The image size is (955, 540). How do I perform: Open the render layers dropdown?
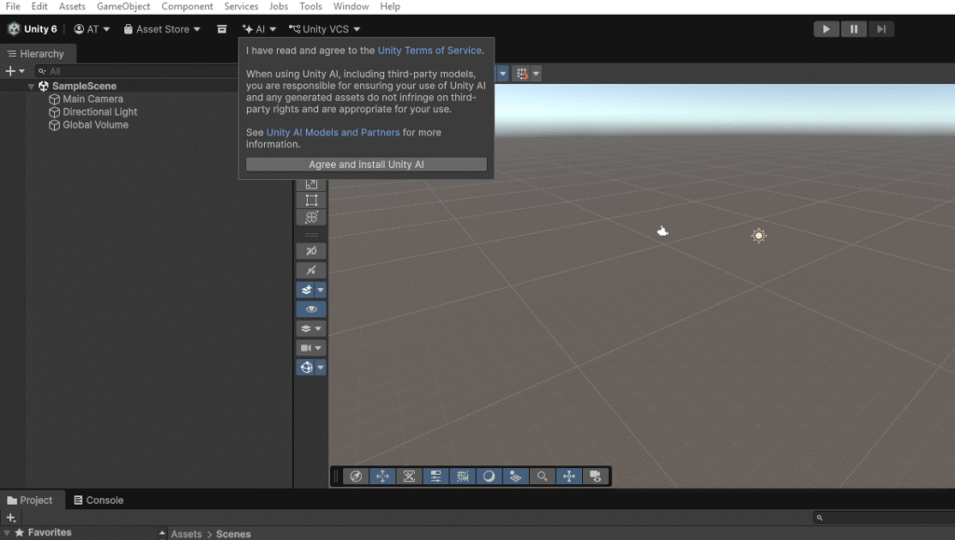(311, 328)
